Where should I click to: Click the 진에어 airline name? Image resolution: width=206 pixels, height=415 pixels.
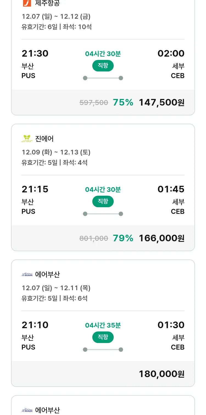click(x=44, y=139)
